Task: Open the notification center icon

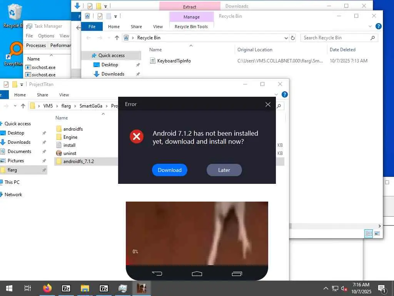Action: tap(382, 288)
